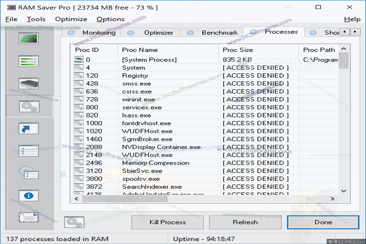This screenshot has width=366, height=244.
Task: Open the blue info About sidebar icon
Action: tap(28, 195)
